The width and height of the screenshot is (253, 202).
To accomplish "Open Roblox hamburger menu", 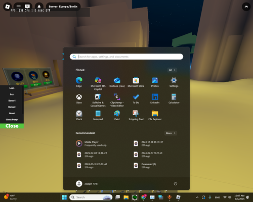I will click(x=19, y=7).
